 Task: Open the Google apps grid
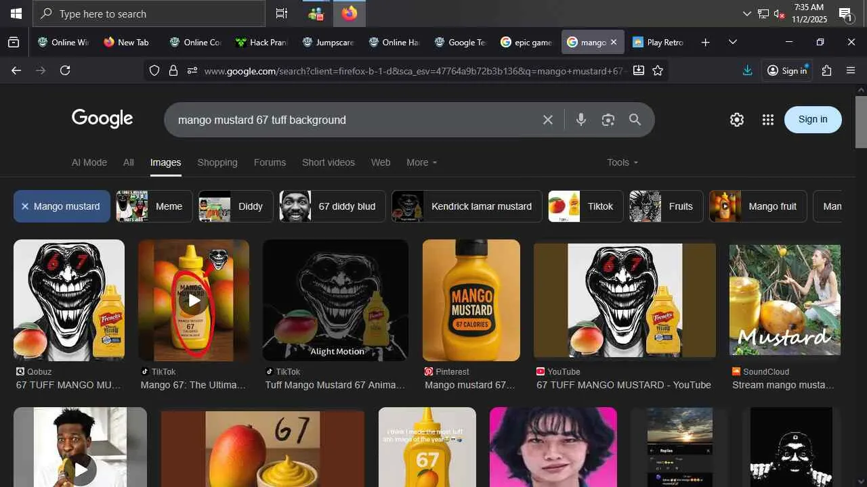pyautogui.click(x=767, y=120)
